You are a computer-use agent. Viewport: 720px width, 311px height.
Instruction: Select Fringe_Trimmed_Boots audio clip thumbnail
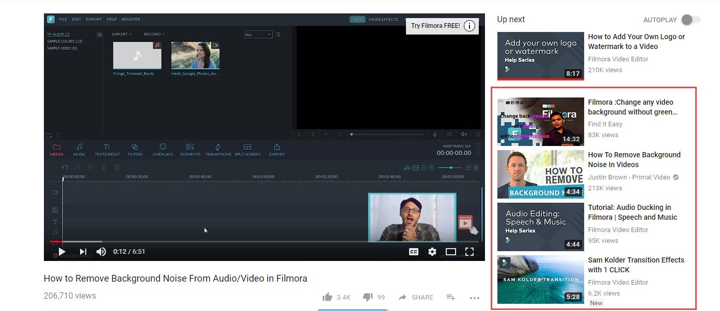coord(137,56)
